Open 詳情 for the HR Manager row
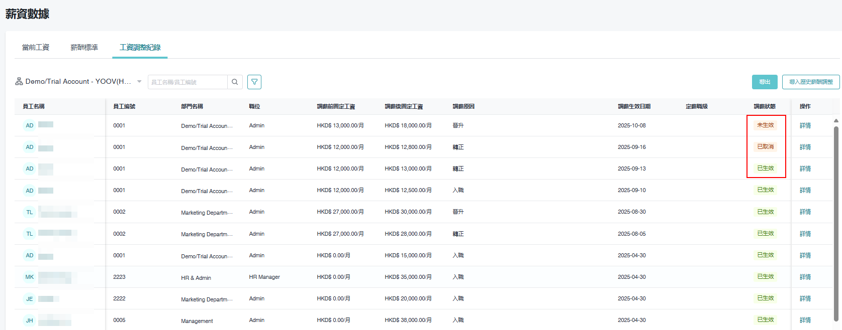842x330 pixels. pyautogui.click(x=805, y=277)
